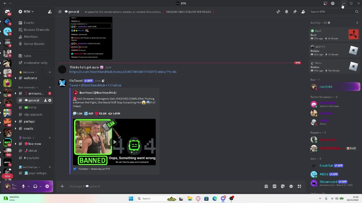This screenshot has width=362, height=203.
Task: Add channel to the Socials category
Action: 50,138
